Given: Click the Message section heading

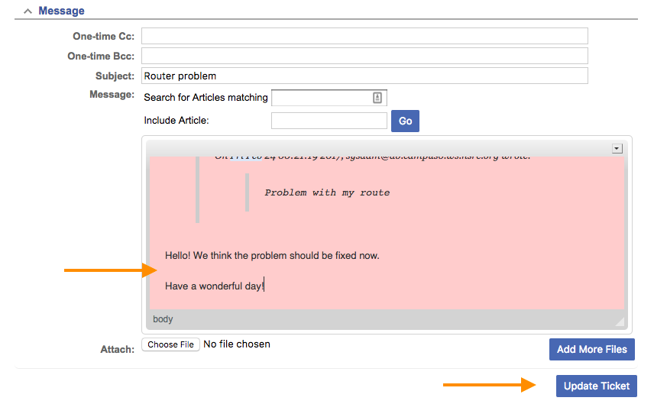Looking at the screenshot, I should (61, 11).
